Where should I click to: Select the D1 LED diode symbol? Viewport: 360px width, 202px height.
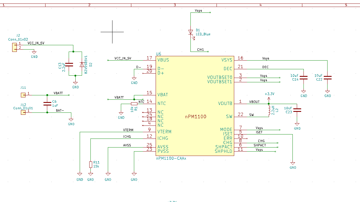pyautogui.click(x=191, y=32)
